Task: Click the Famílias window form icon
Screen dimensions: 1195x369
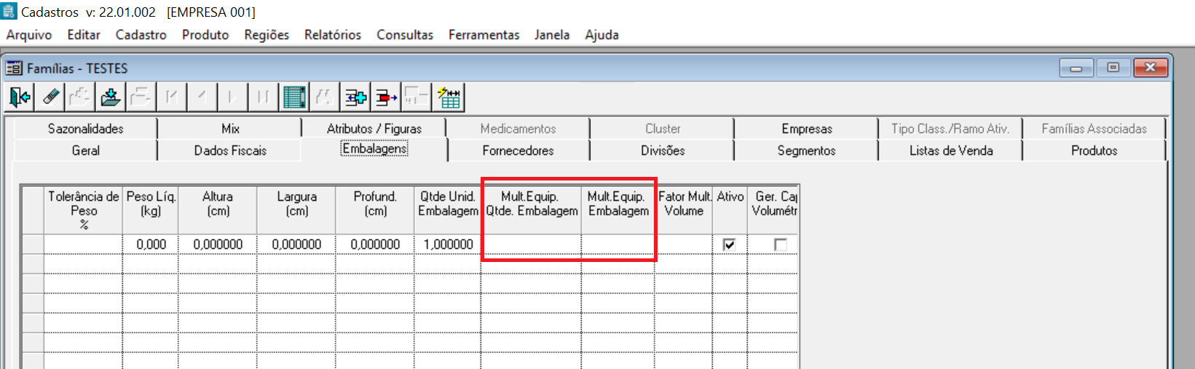Action: (14, 68)
